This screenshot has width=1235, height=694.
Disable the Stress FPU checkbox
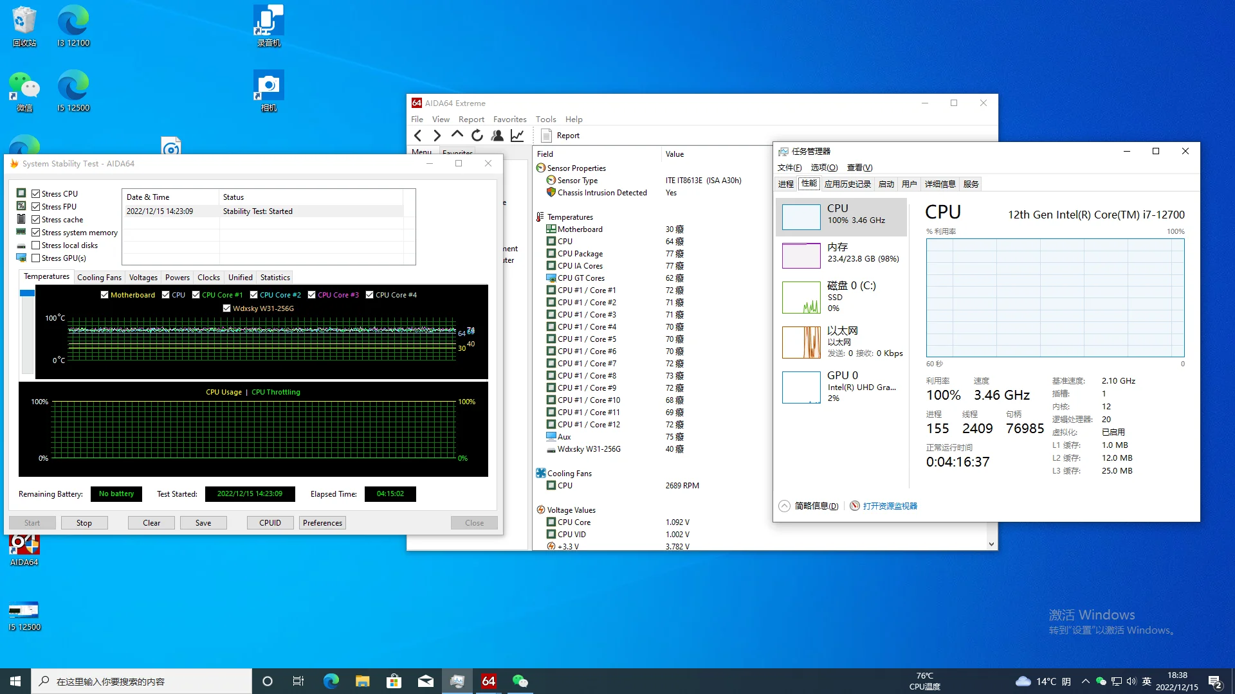tap(37, 206)
